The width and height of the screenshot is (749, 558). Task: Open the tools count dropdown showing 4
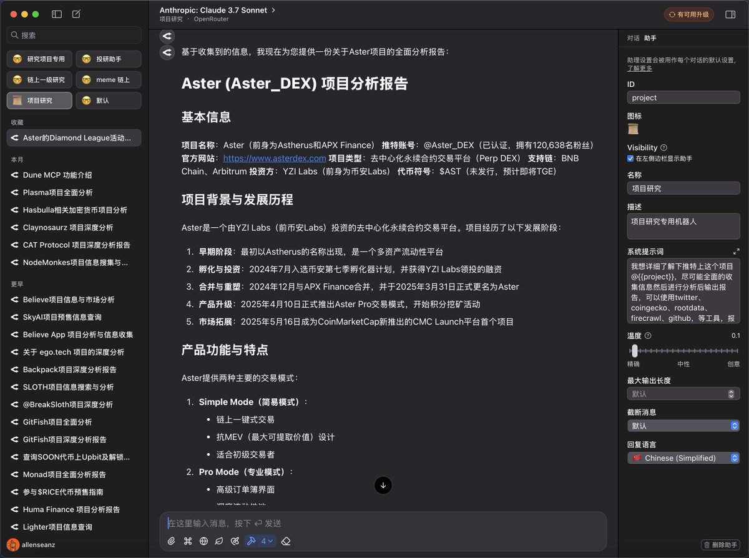click(267, 541)
